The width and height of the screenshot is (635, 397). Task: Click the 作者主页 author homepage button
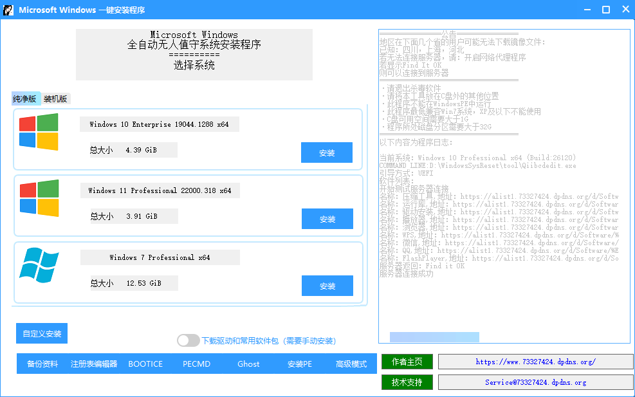(x=407, y=362)
